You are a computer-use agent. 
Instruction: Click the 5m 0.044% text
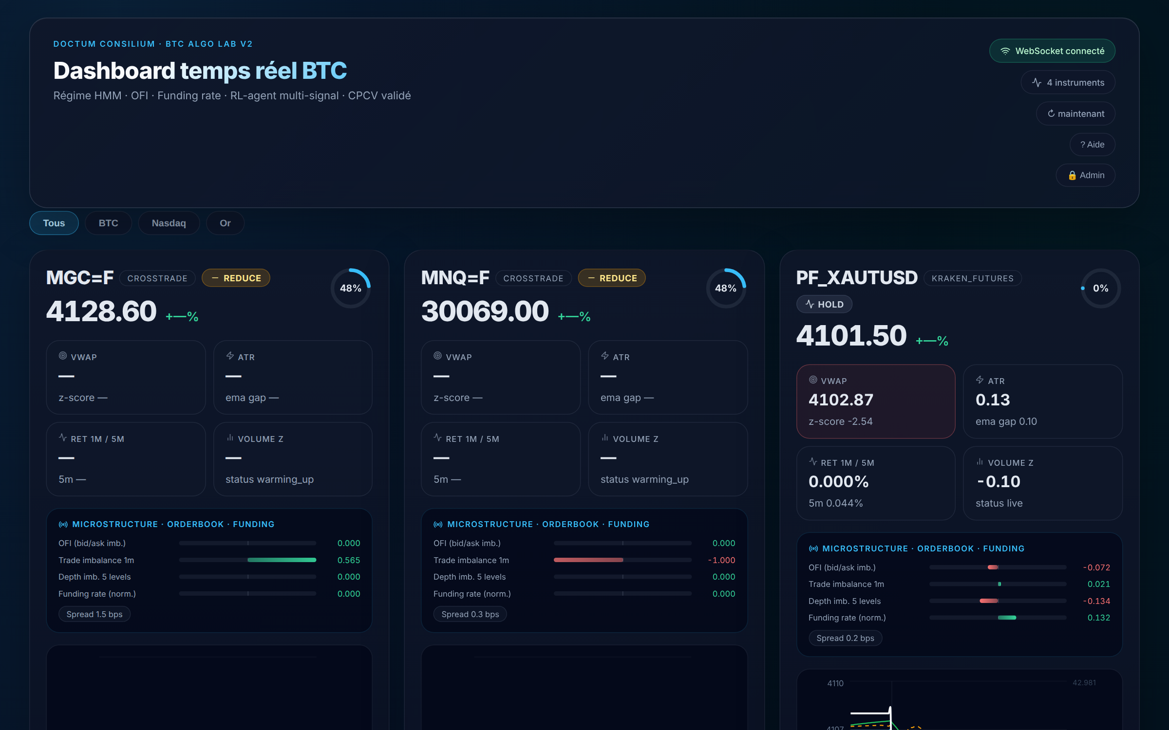(836, 503)
